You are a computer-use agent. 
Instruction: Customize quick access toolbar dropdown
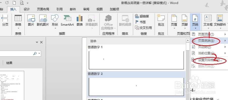[28, 3]
